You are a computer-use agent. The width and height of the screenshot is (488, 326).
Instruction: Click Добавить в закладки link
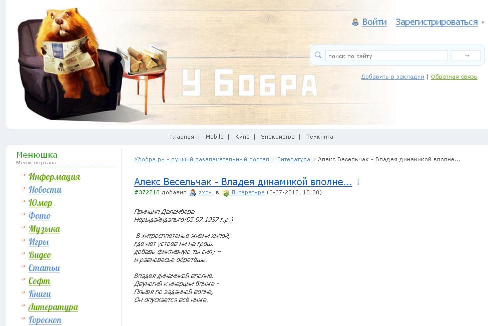pyautogui.click(x=392, y=77)
